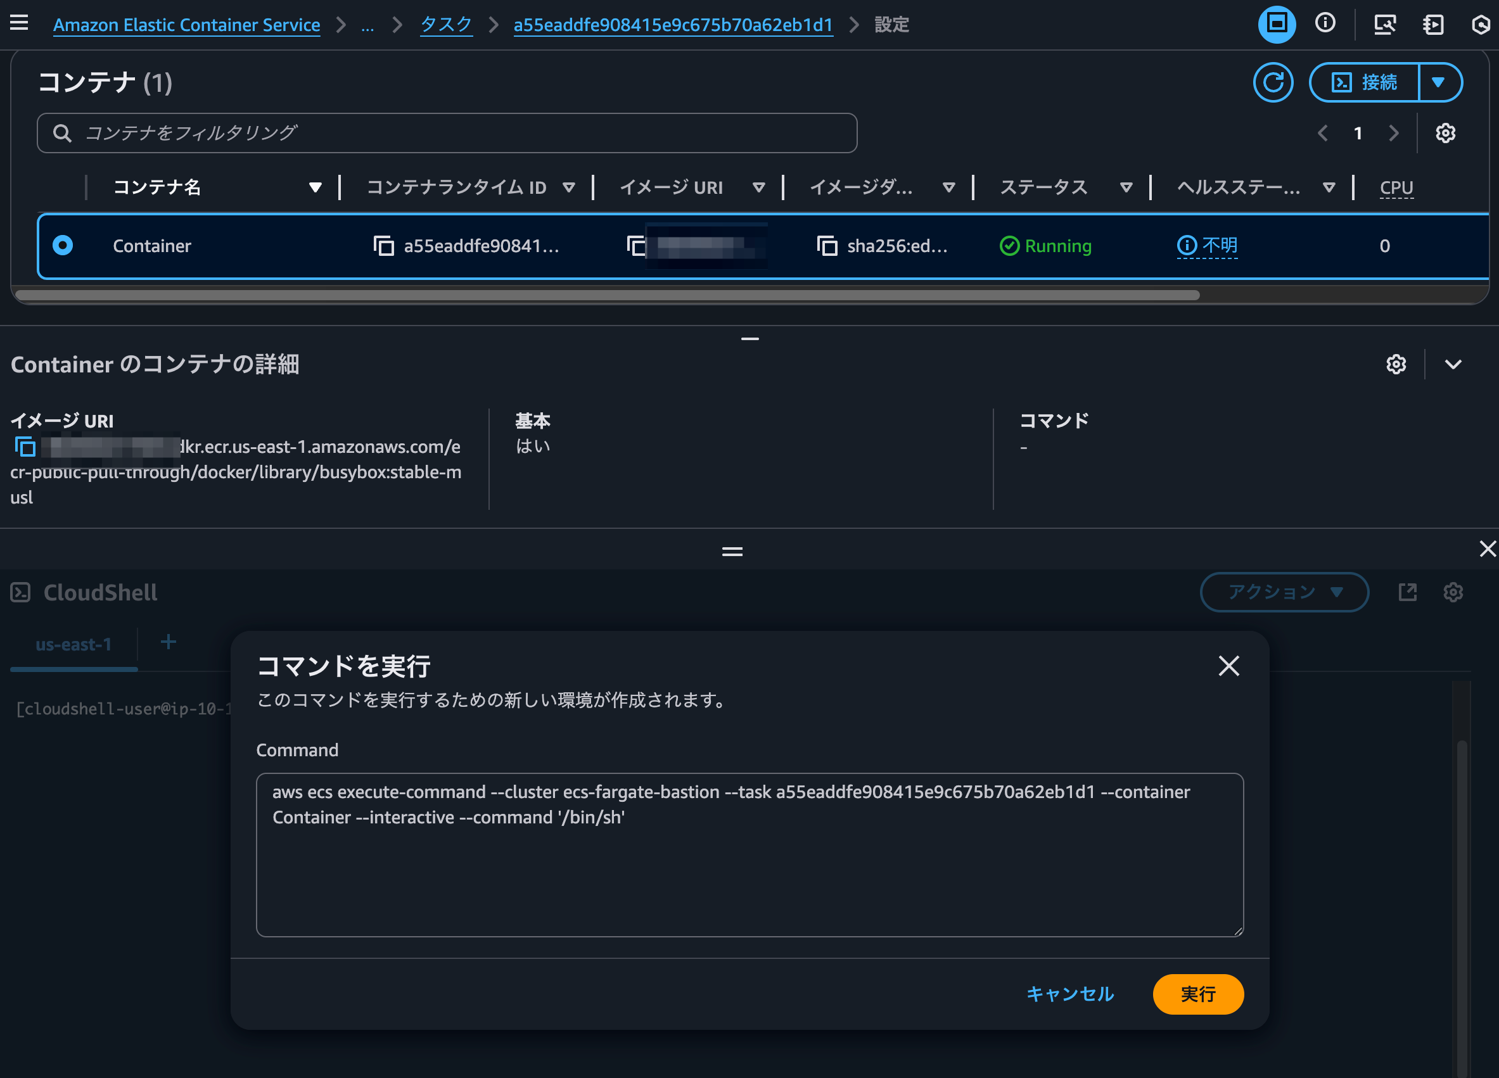Viewport: 1499px width, 1078px height.
Task: Refresh the containers list
Action: point(1273,82)
